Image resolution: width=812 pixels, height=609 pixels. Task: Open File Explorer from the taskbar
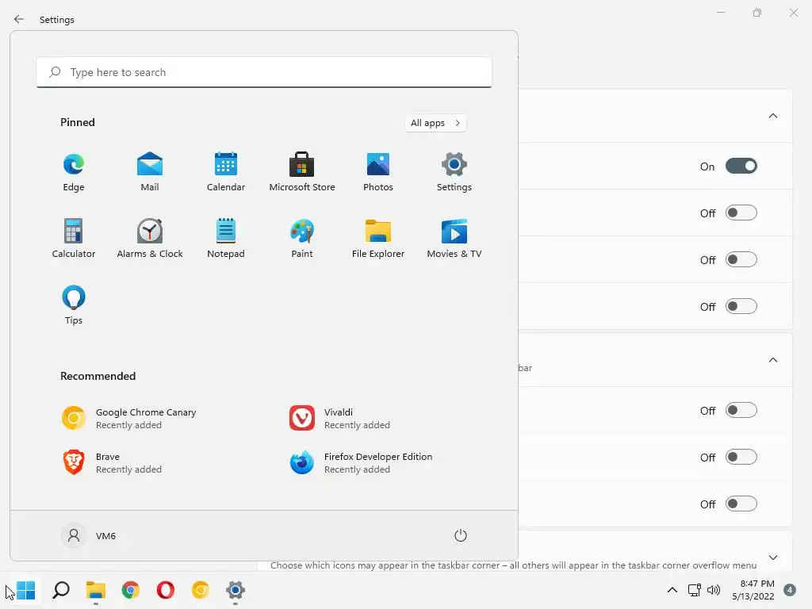96,590
